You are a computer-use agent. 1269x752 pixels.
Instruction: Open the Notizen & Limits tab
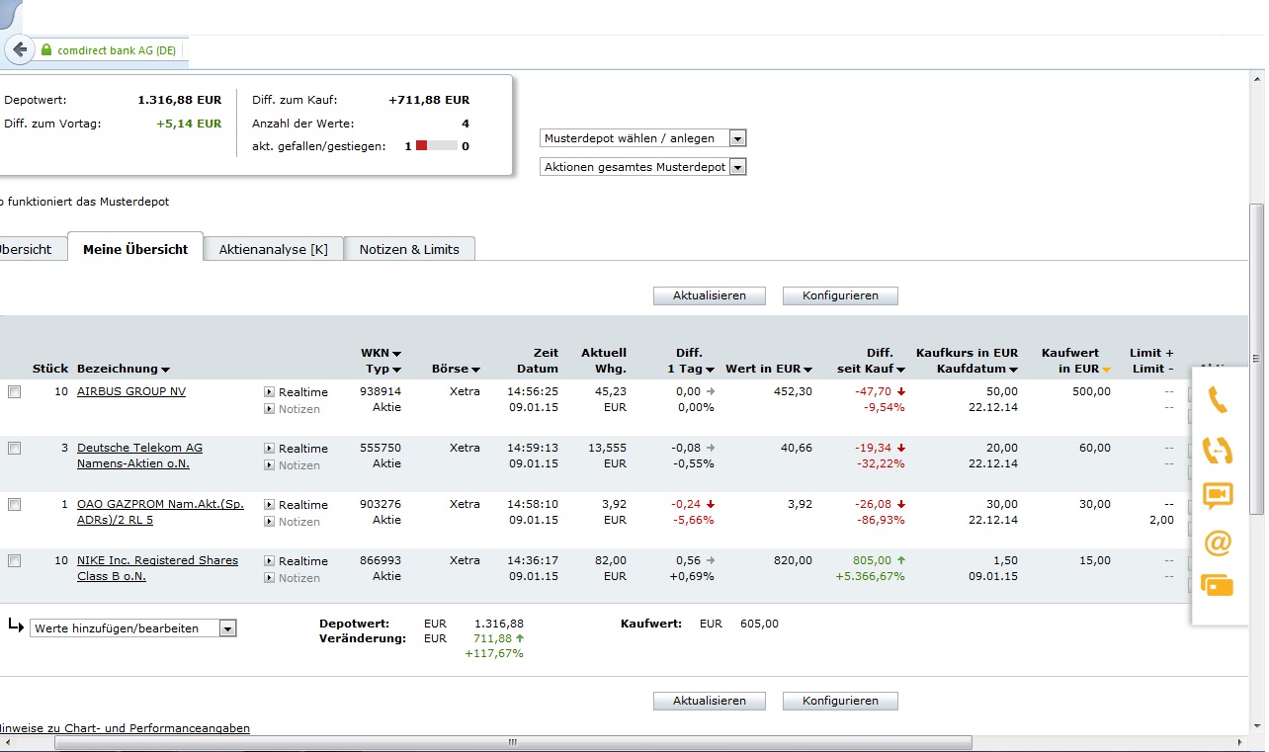coord(409,249)
